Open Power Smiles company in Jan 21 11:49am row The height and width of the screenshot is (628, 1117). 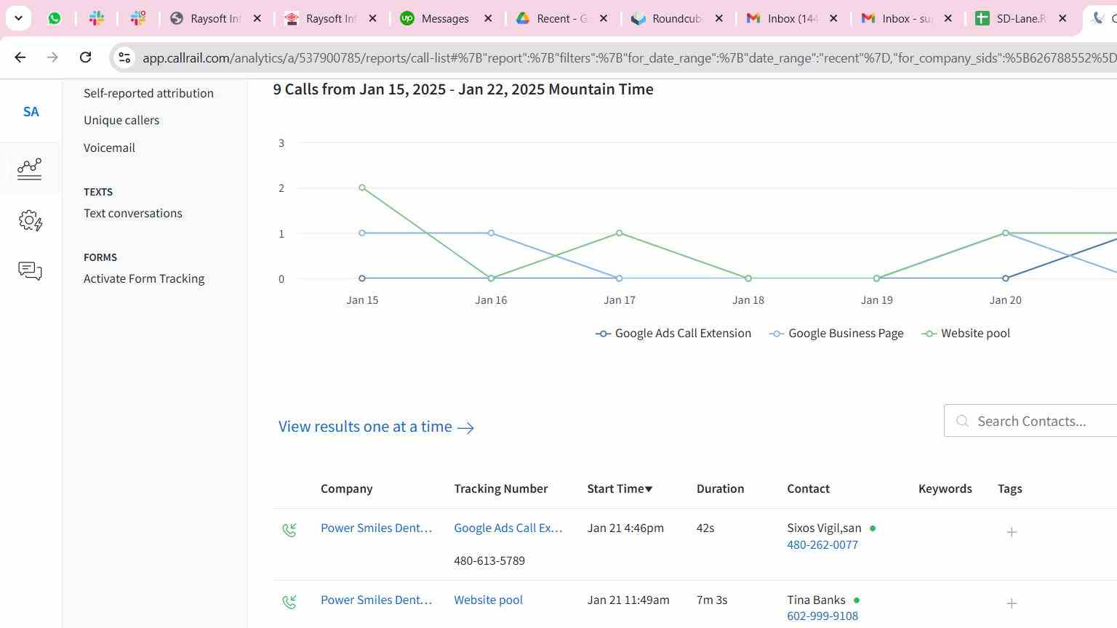coord(376,600)
